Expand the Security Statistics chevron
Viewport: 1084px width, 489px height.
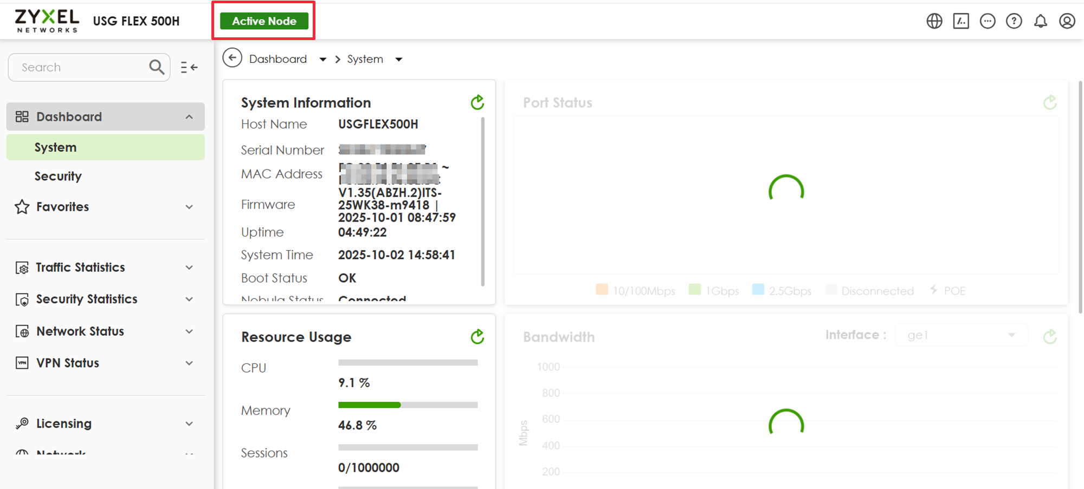point(189,299)
